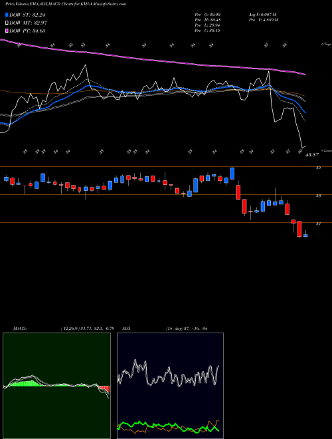Viewport: 332px width, 439px height.
Task: Select the 'DOW PT: 34.65' legend label
Action: tap(27, 31)
